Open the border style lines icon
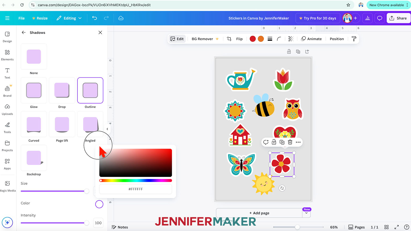The image size is (411, 231). tap(270, 39)
